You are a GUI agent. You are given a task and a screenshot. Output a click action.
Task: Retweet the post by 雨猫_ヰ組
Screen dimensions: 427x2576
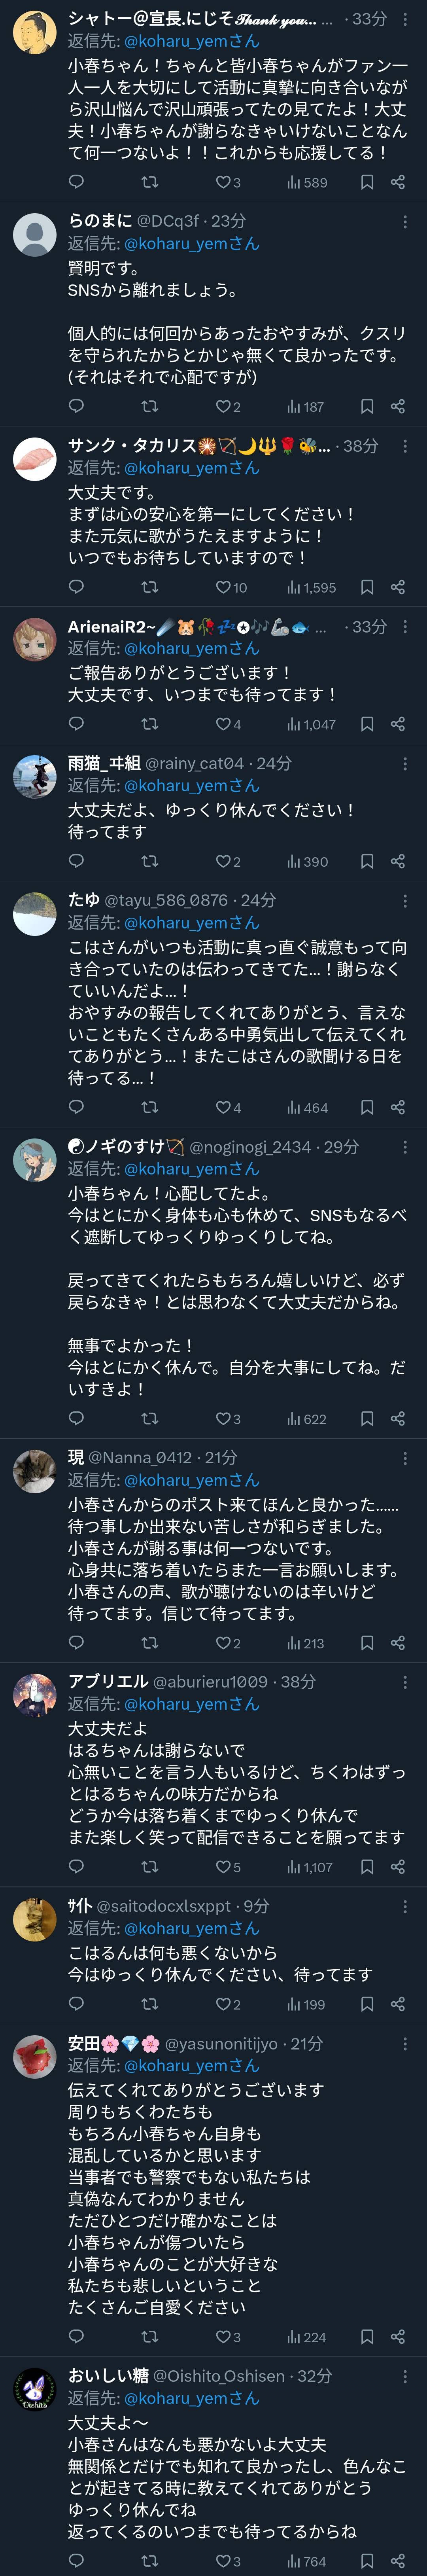[x=150, y=861]
